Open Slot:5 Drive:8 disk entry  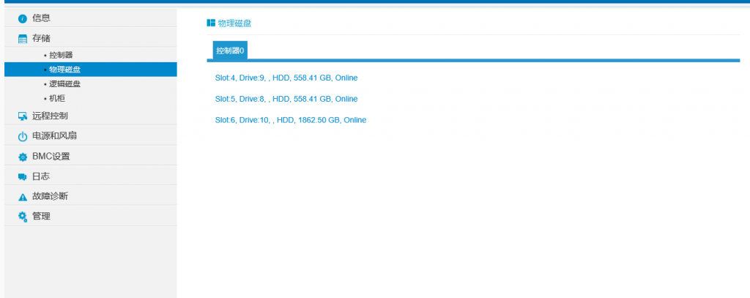point(286,99)
